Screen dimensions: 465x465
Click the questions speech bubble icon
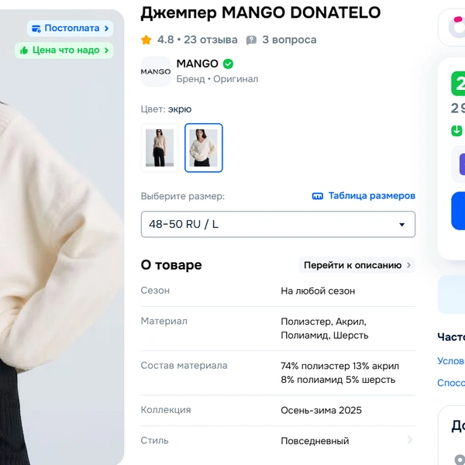[x=251, y=40]
